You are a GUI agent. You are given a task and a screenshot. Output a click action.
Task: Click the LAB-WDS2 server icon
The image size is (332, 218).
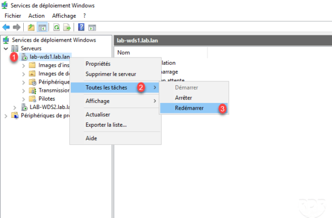[x=24, y=107]
